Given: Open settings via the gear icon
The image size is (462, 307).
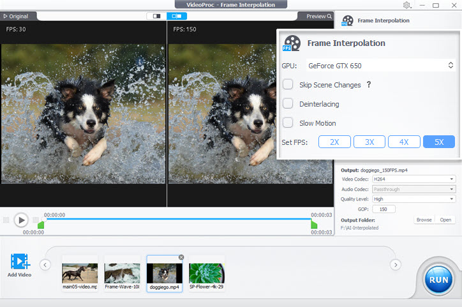Looking at the screenshot, I should click(x=407, y=5).
